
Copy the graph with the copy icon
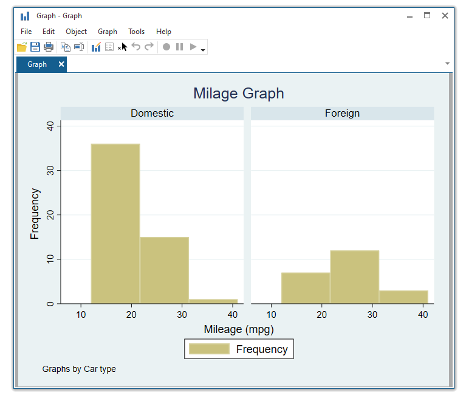[66, 47]
